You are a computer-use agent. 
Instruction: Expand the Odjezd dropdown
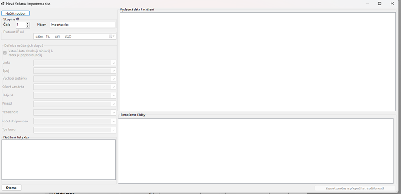pos(113,95)
